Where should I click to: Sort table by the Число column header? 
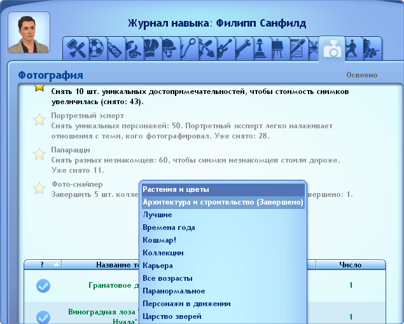point(351,265)
